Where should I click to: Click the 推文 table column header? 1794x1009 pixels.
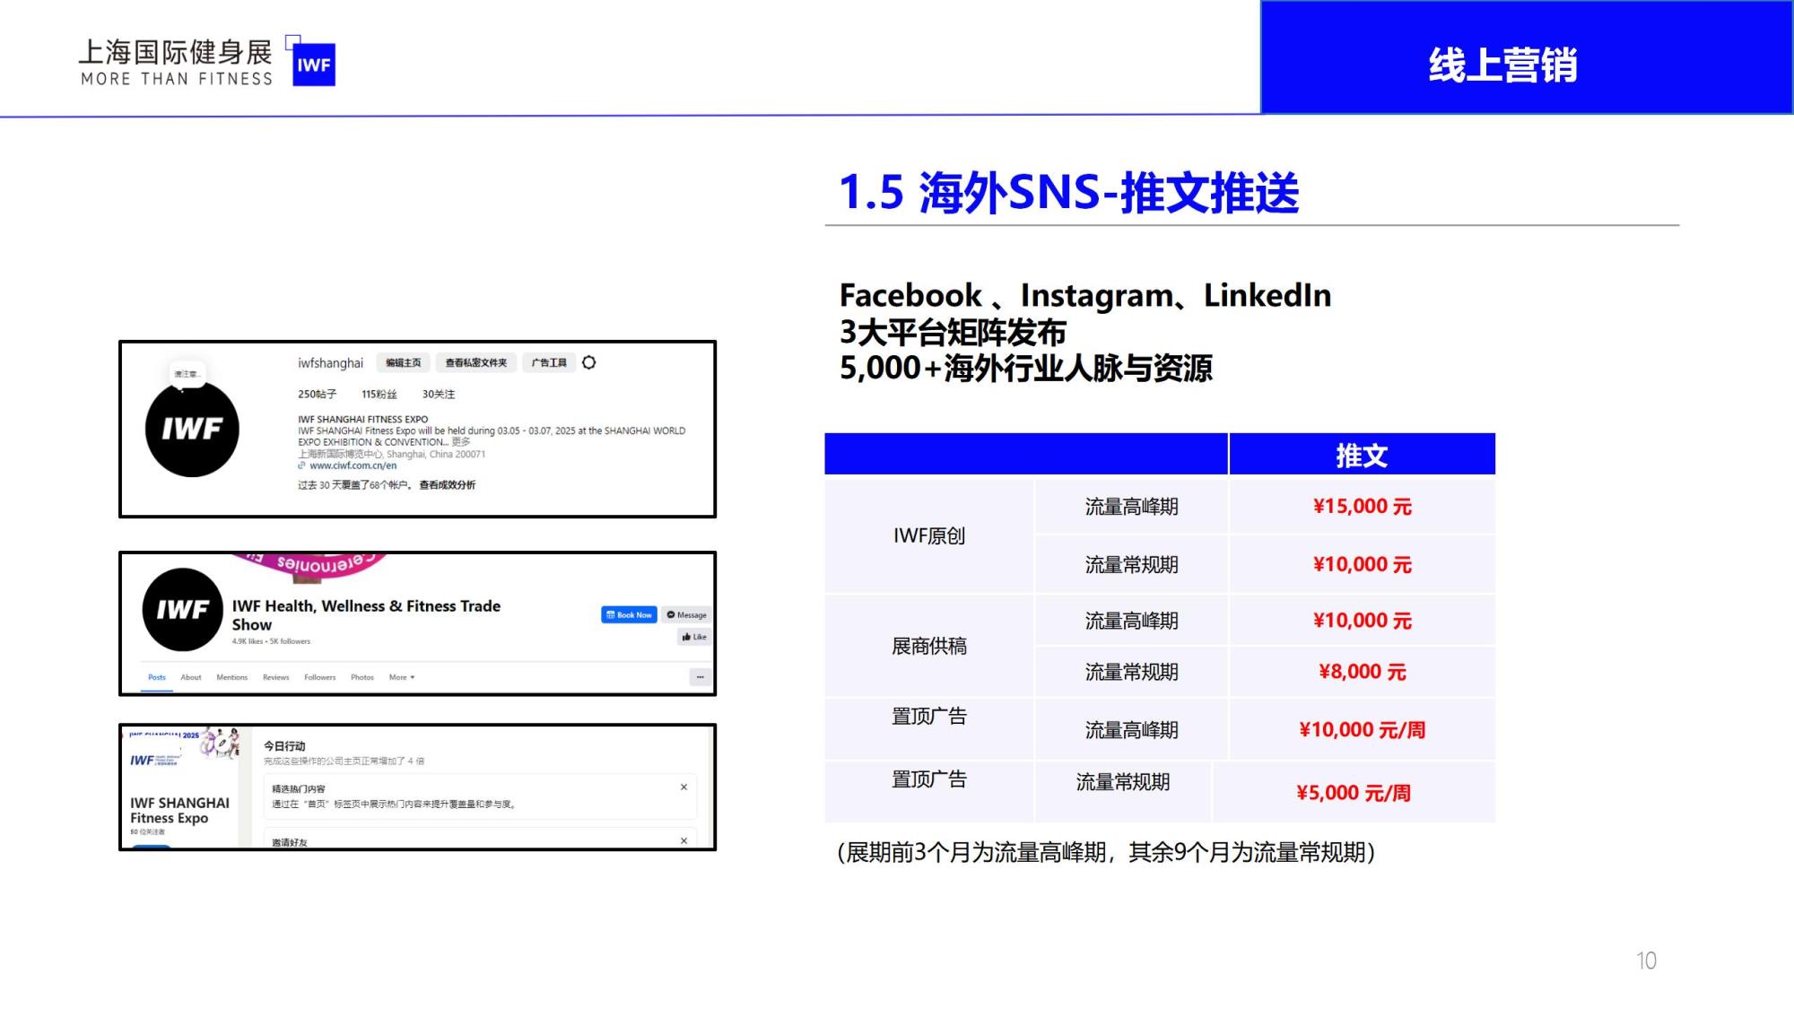(1362, 454)
